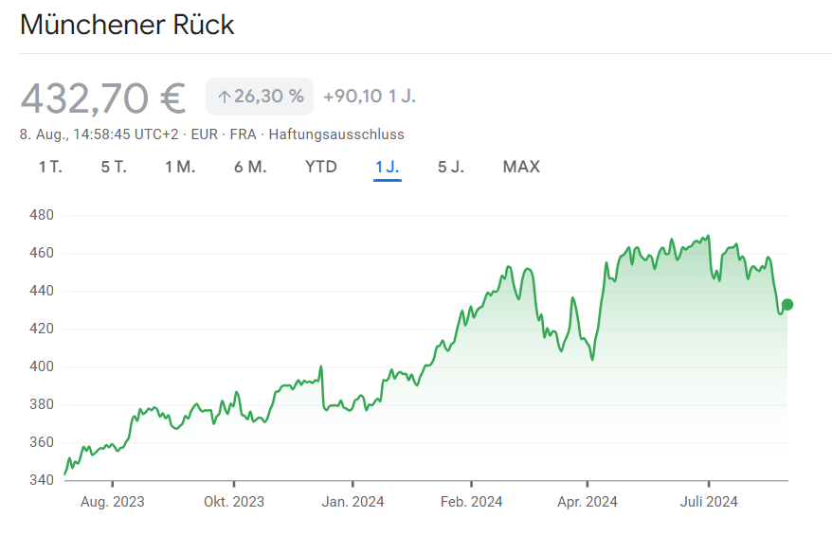Select the YTD range tab
The image size is (832, 535).
point(321,167)
